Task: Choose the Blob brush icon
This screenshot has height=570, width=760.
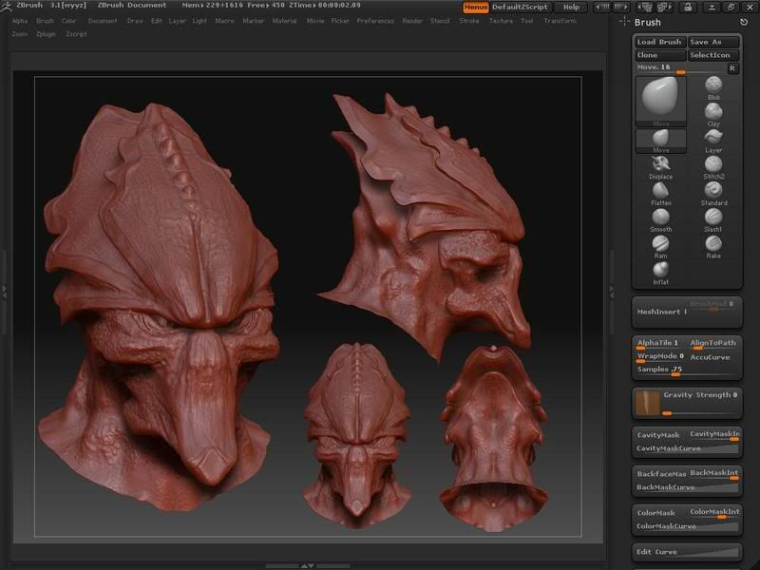Action: [713, 85]
